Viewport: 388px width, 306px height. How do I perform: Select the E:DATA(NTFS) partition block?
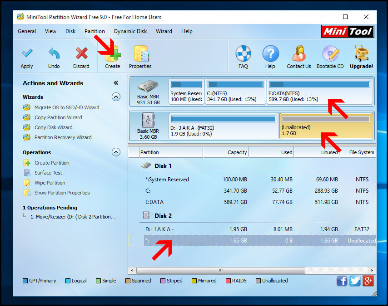coord(320,92)
